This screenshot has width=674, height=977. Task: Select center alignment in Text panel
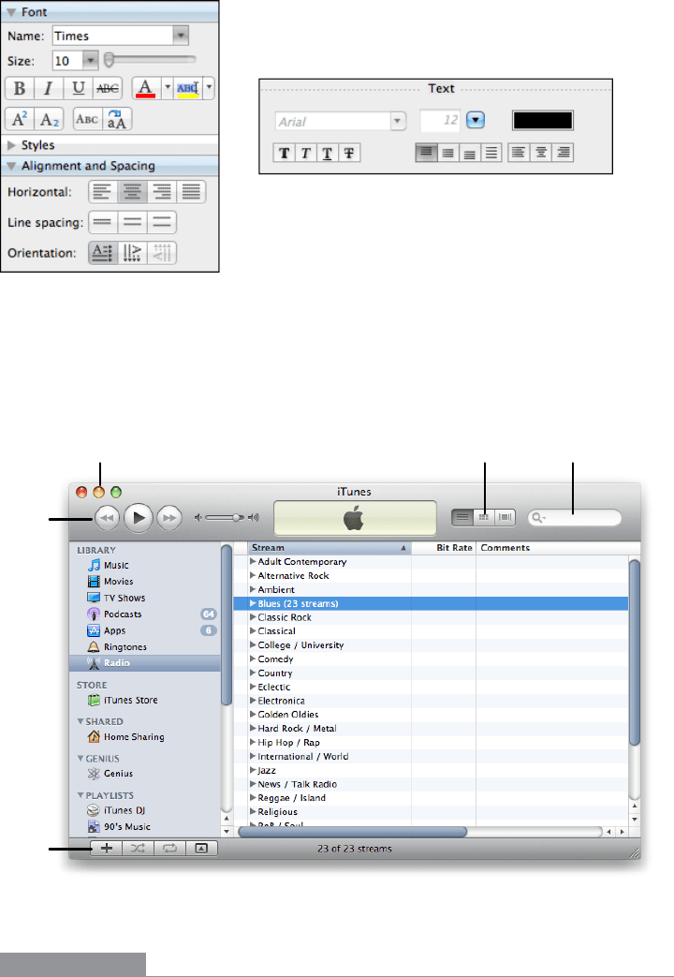(541, 153)
